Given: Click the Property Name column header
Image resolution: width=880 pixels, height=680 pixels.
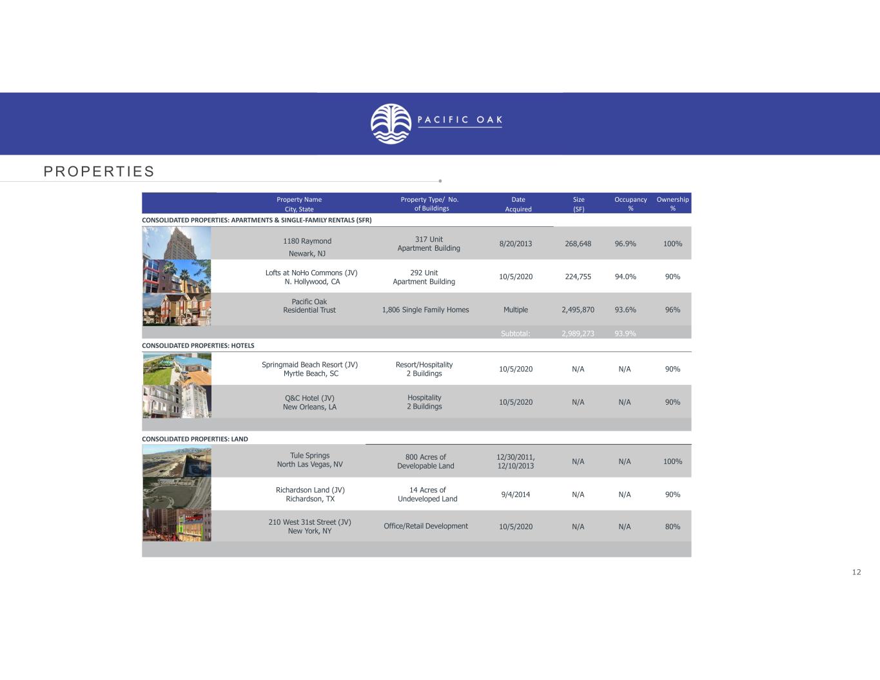Looking at the screenshot, I should click(299, 204).
